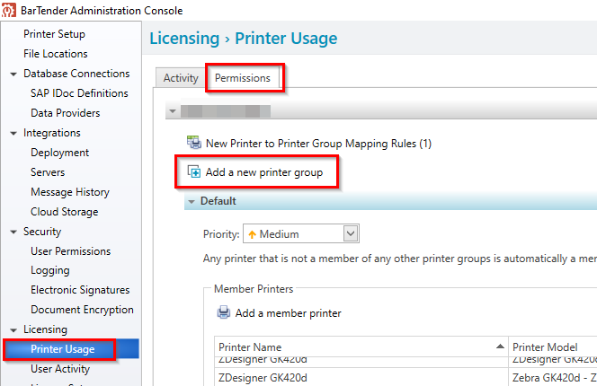Click the Zebra GK420d printer model cell

555,378
